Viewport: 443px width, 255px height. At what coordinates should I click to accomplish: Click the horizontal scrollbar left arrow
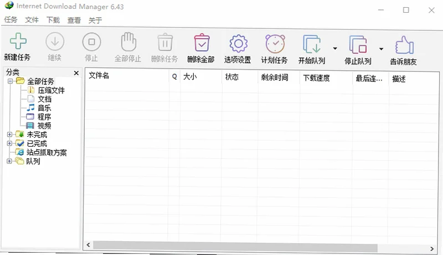[89, 244]
